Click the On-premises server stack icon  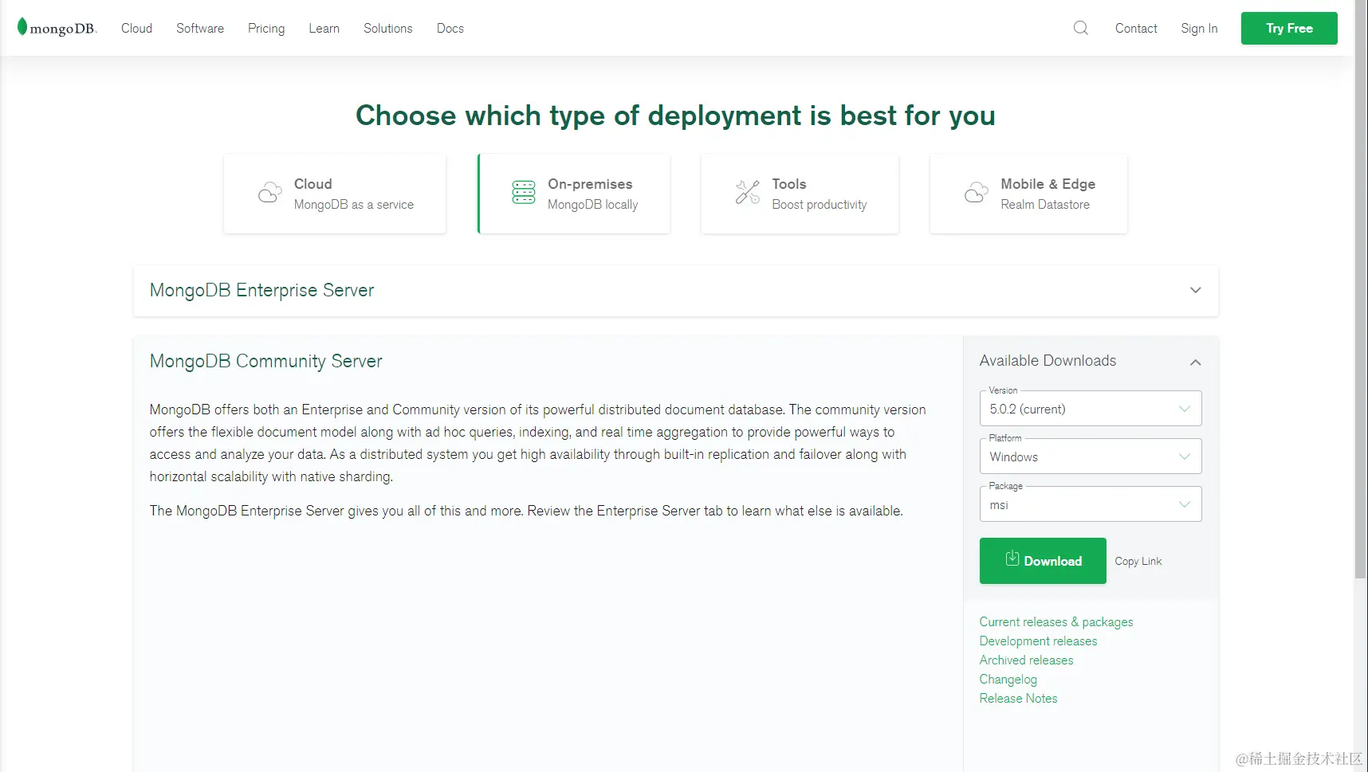click(x=524, y=192)
